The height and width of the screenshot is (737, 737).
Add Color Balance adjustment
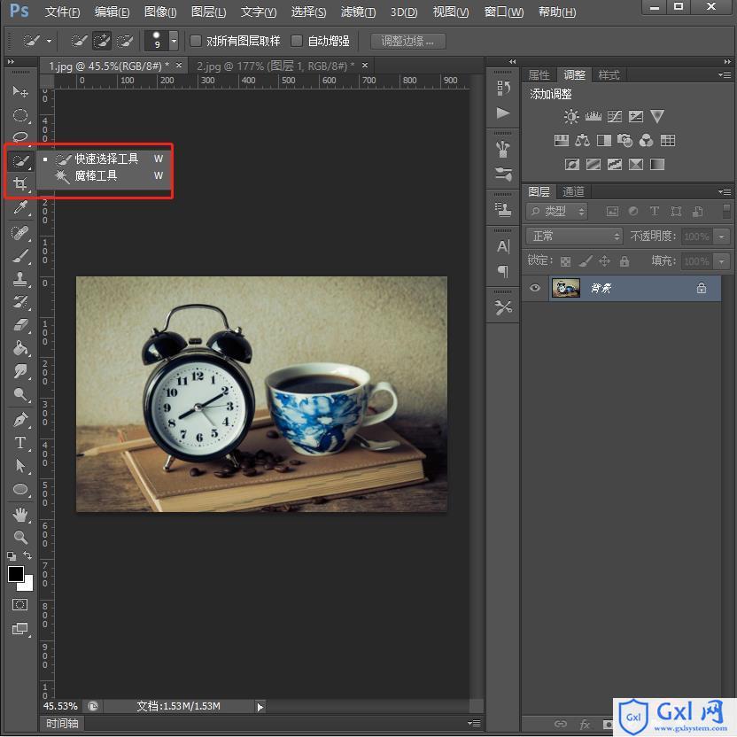pos(582,140)
